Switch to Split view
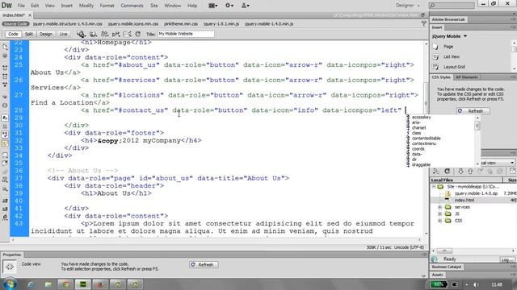 click(29, 34)
